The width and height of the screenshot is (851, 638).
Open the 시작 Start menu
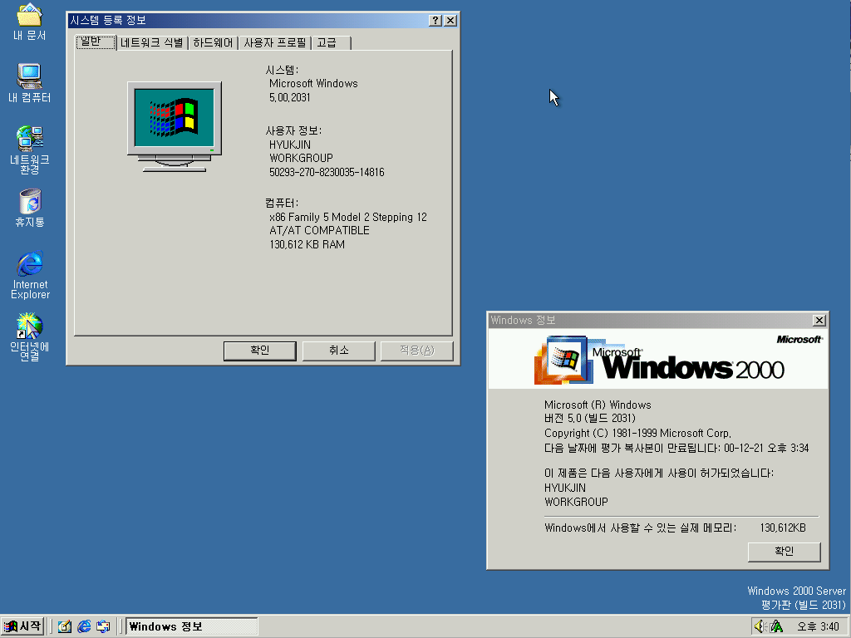[x=22, y=626]
